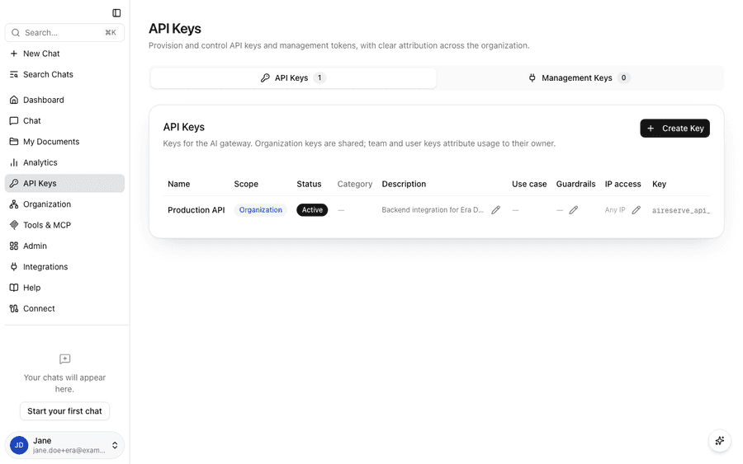The width and height of the screenshot is (743, 464).
Task: Click the Guardrails column header
Action: [x=575, y=184]
